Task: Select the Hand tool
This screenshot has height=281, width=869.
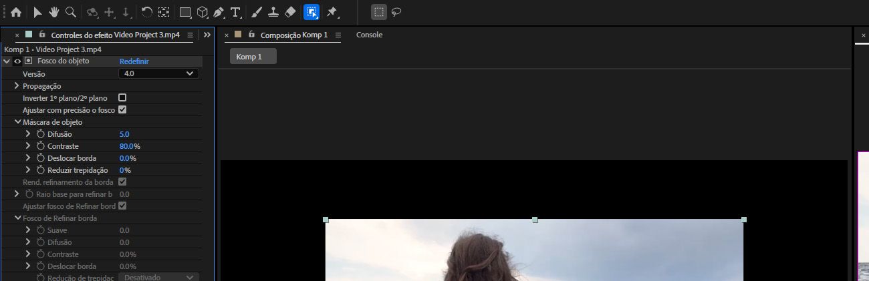Action: click(x=53, y=12)
